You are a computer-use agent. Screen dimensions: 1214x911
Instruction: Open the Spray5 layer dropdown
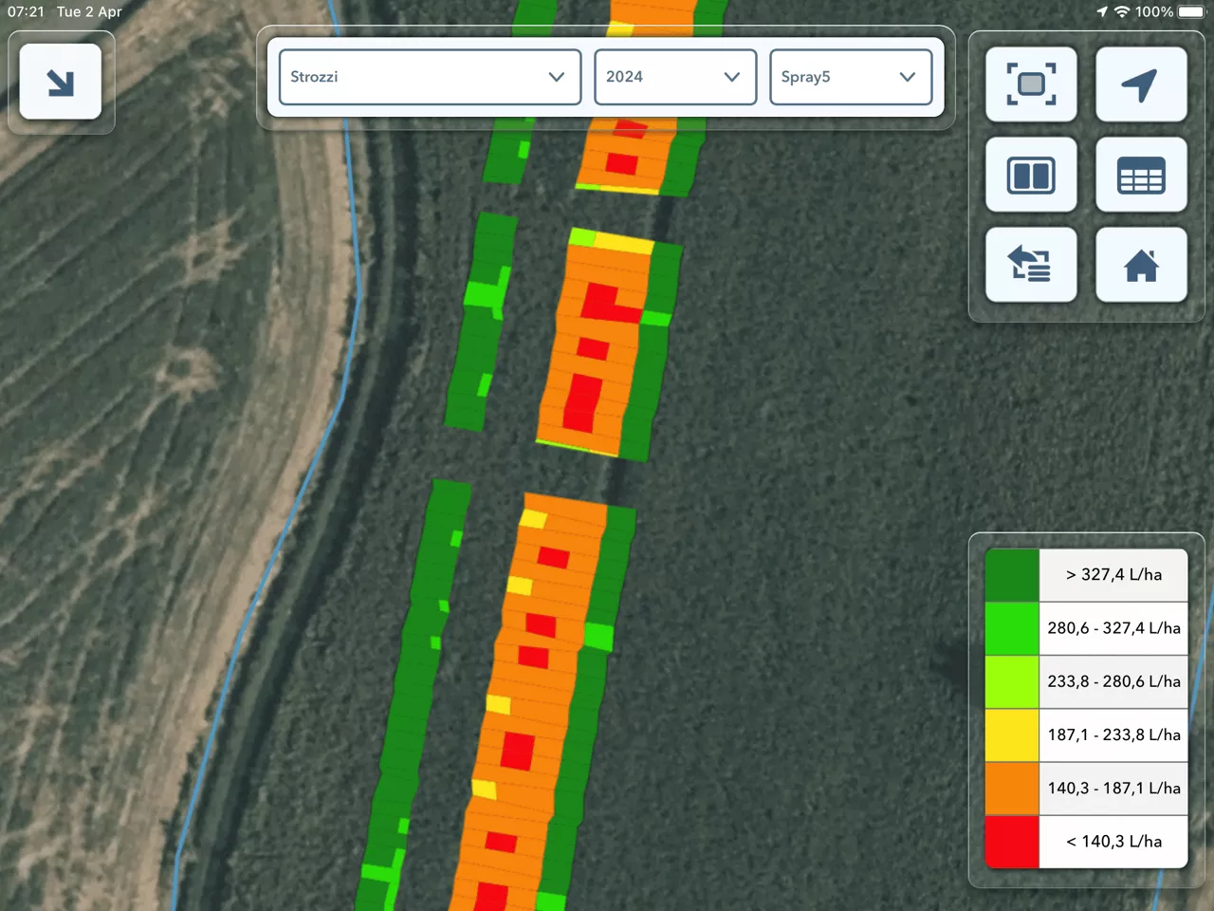pos(850,77)
